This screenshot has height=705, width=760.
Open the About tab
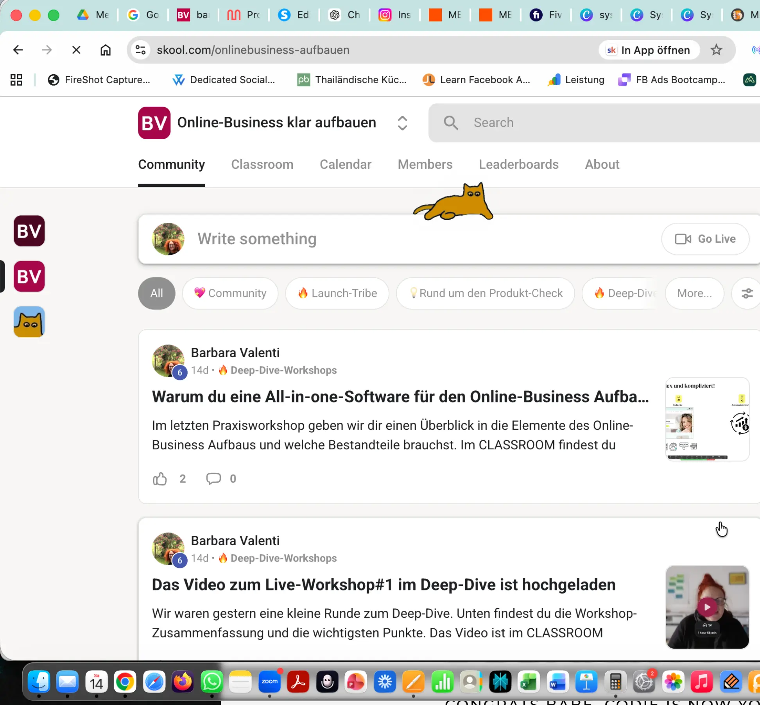point(602,165)
